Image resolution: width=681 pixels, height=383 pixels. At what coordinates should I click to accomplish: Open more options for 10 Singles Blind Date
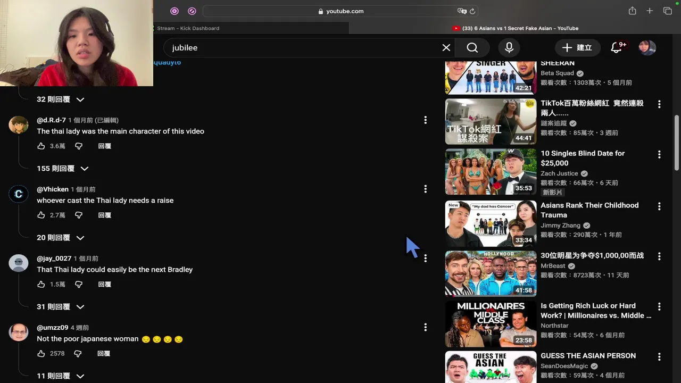659,154
